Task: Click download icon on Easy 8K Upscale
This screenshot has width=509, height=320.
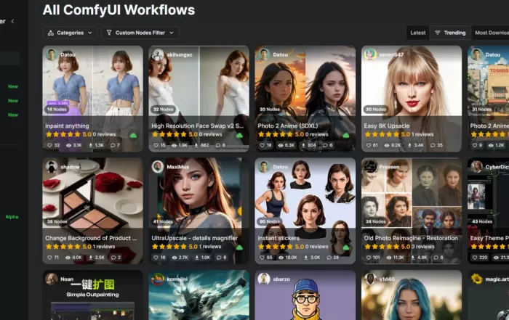Action: 409,145
